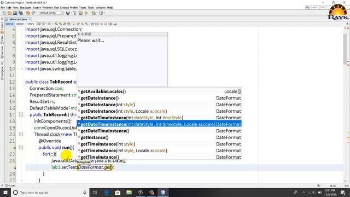Open the File menu
This screenshot has width=350, height=197.
(x=3, y=8)
